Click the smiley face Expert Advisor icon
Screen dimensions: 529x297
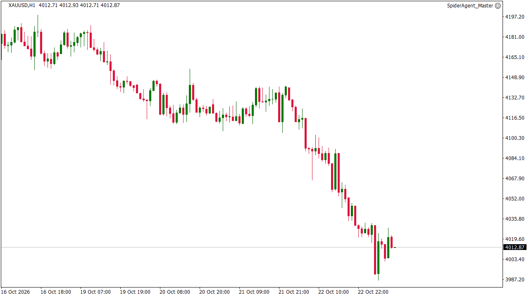[x=498, y=6]
